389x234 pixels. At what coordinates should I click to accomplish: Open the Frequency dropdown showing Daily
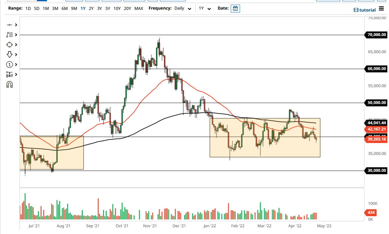click(182, 8)
